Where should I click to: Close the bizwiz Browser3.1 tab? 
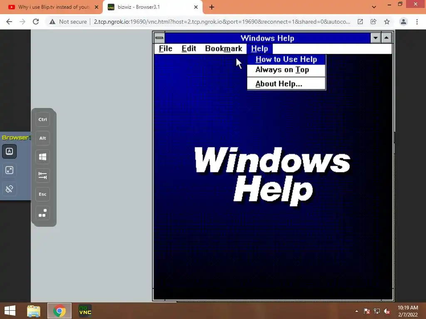(196, 7)
